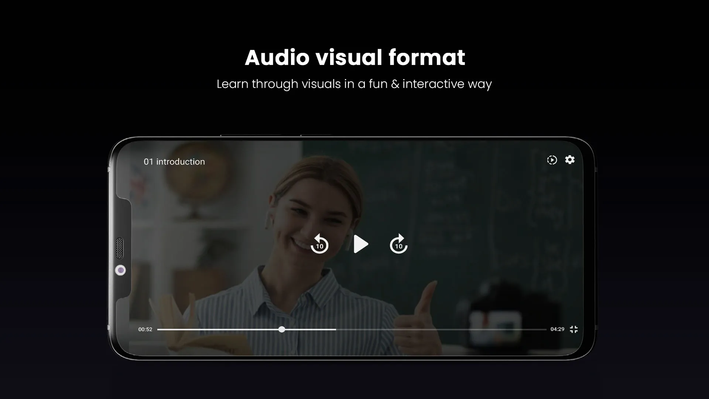Skip forward 10 seconds

(398, 244)
